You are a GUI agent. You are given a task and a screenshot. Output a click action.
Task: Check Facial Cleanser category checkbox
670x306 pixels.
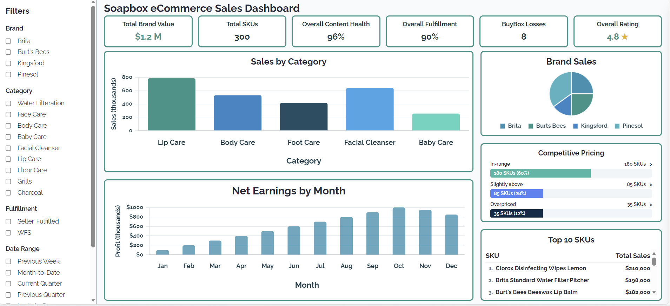8,148
